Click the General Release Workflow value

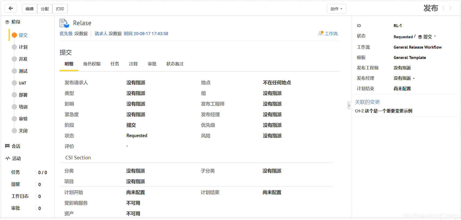[418, 47]
